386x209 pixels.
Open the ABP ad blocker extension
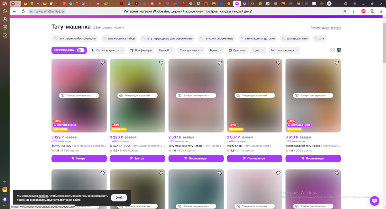(x=363, y=11)
